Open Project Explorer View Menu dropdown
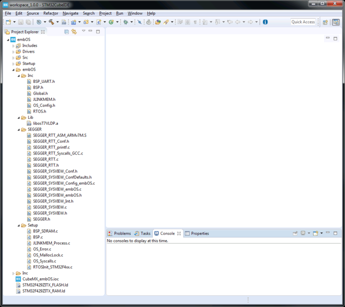345x307 pixels. (83, 32)
